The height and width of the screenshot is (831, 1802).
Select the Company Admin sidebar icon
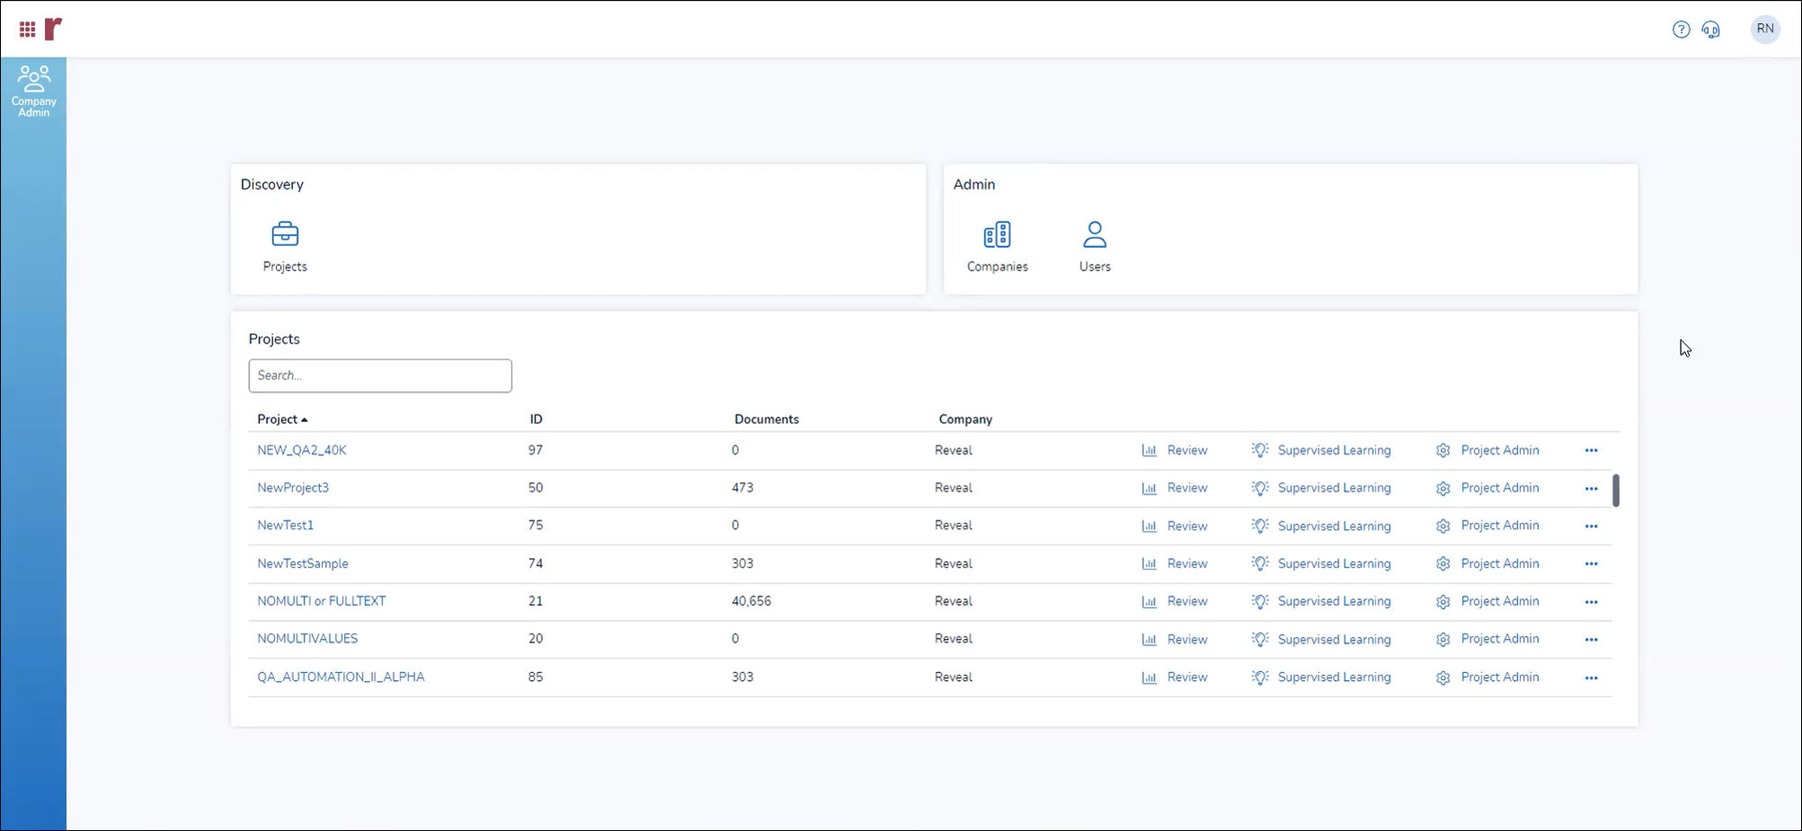point(33,90)
